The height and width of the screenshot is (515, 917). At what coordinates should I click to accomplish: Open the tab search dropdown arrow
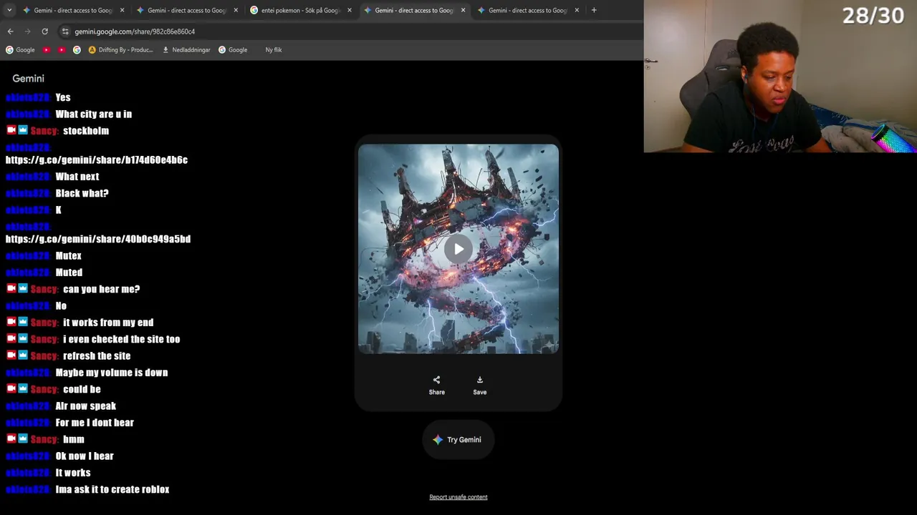(x=9, y=10)
